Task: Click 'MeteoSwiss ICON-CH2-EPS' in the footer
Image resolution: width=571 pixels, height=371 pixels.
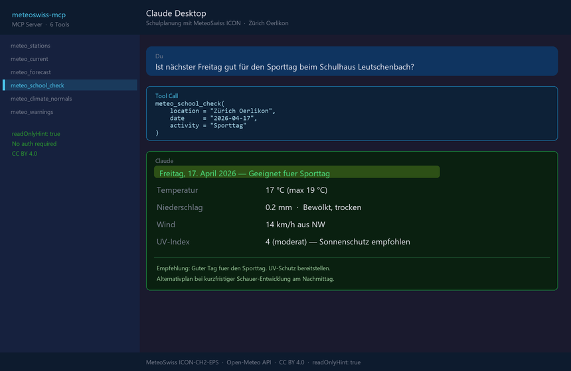Action: [182, 362]
